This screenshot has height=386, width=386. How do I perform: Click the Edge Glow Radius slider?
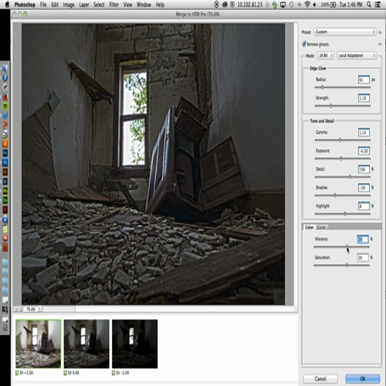coord(343,87)
